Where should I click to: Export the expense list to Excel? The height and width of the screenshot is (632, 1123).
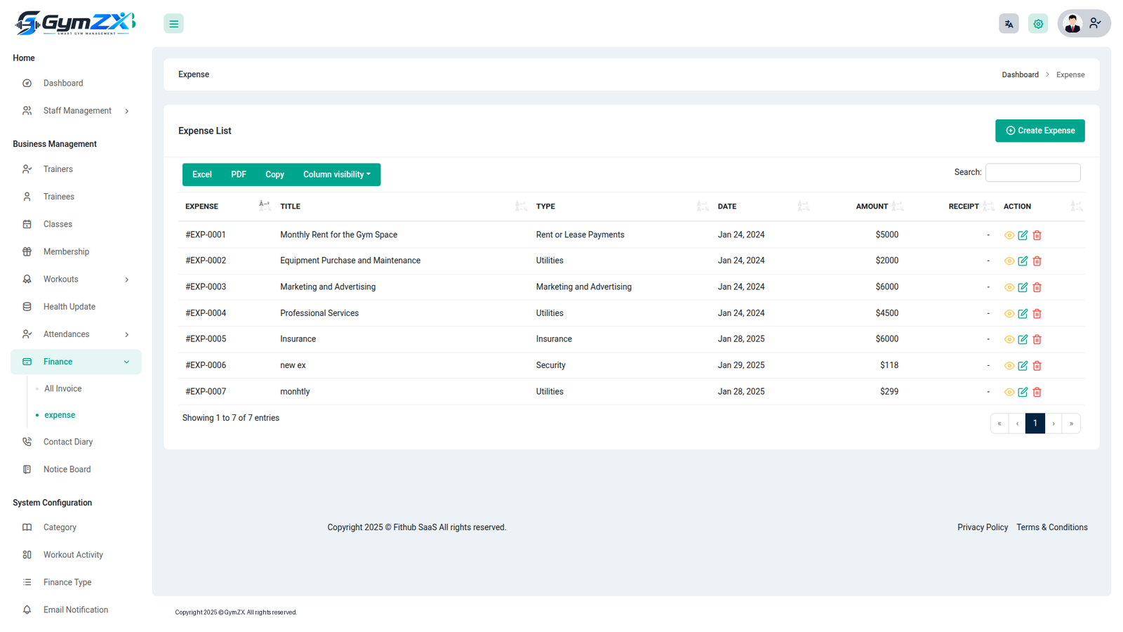[x=202, y=175]
